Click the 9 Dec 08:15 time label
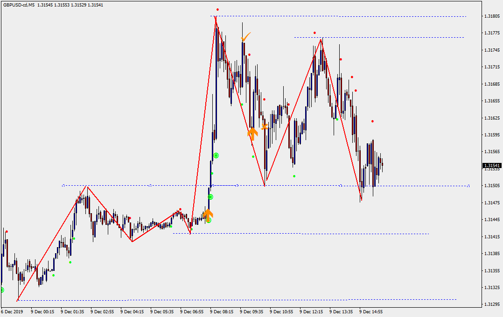The image size is (503, 317). pos(221,312)
